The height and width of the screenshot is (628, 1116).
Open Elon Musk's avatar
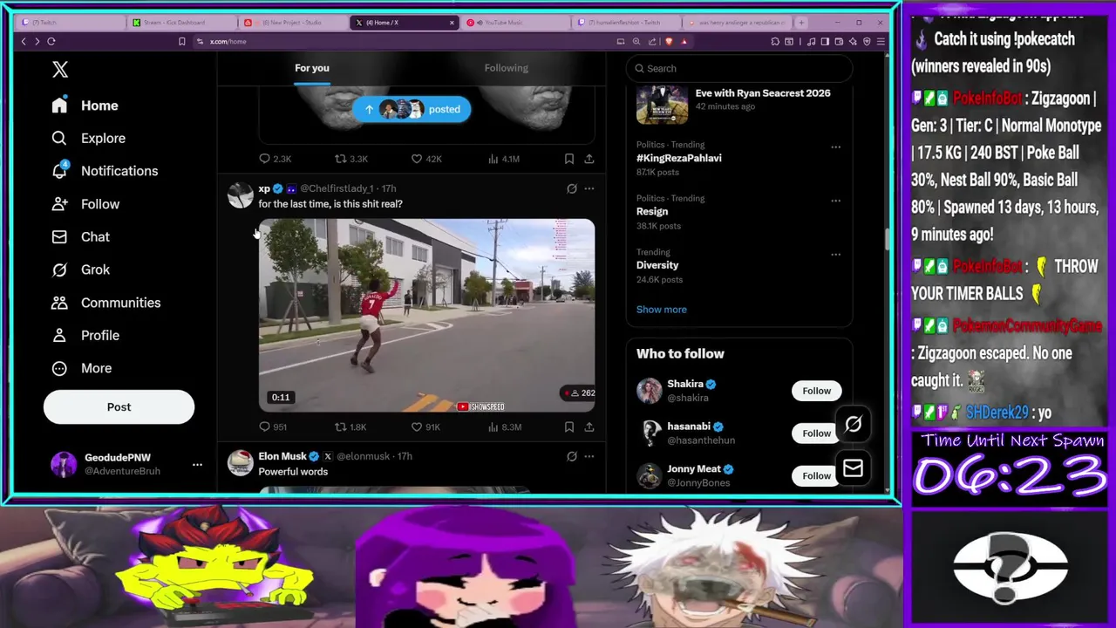(240, 462)
